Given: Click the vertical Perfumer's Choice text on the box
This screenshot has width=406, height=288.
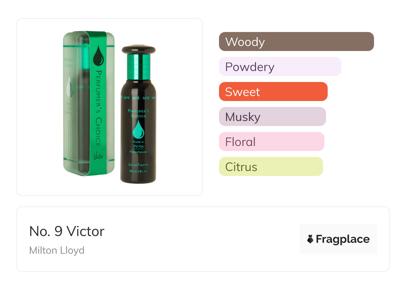Looking at the screenshot, I should pyautogui.click(x=98, y=108).
